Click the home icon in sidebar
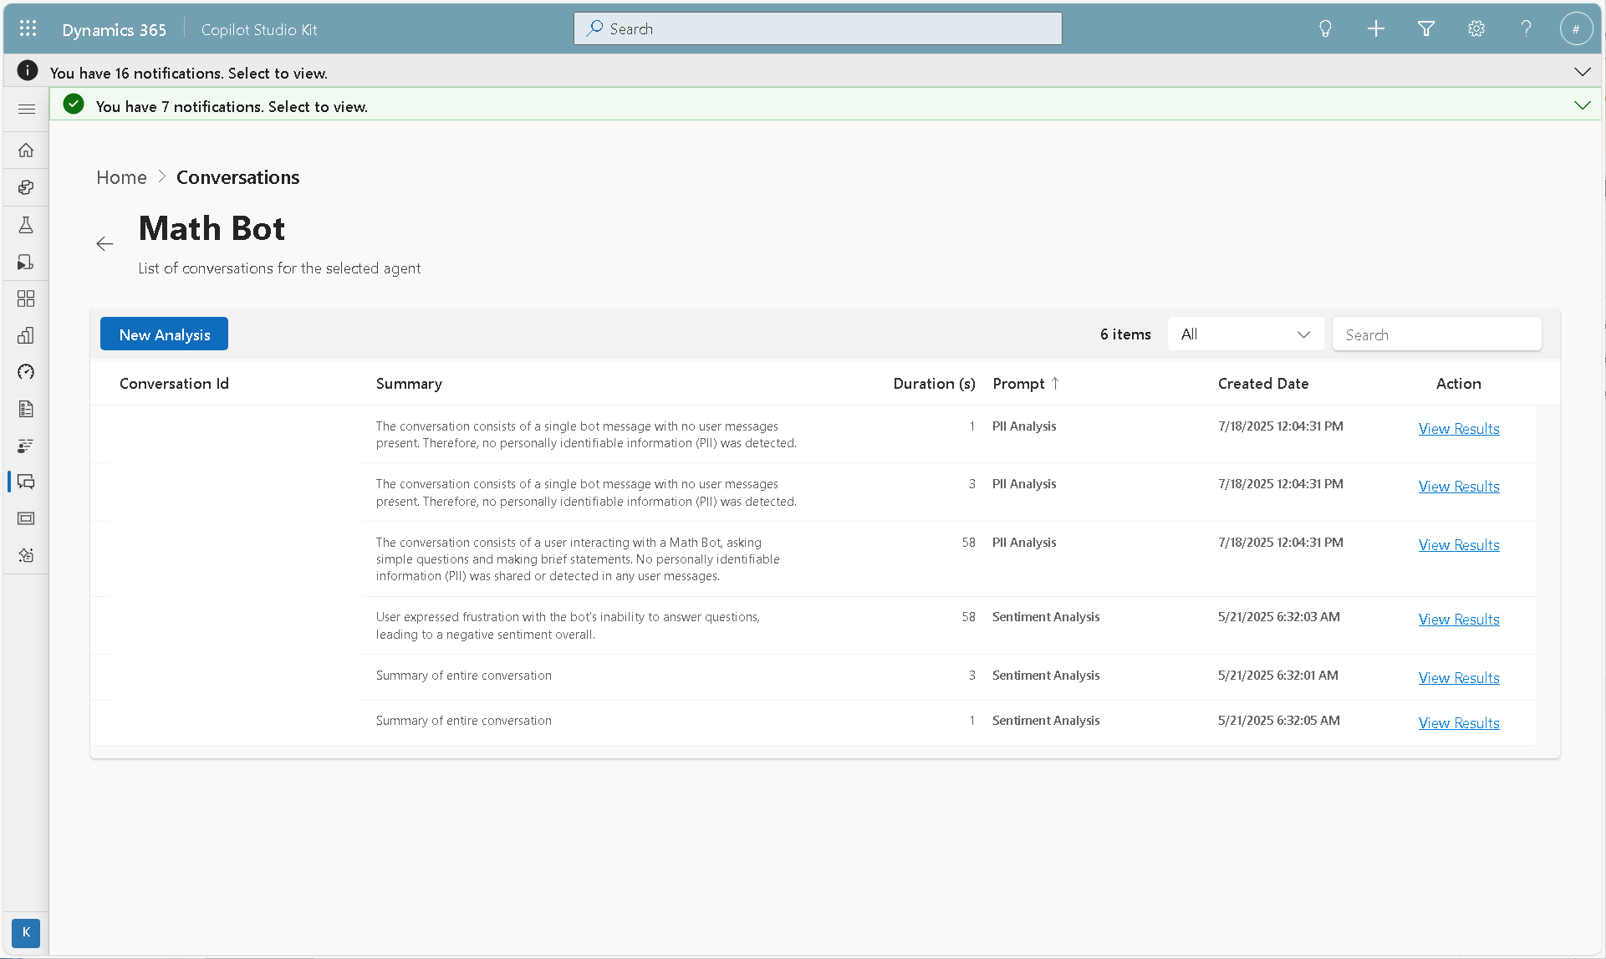 click(x=26, y=150)
